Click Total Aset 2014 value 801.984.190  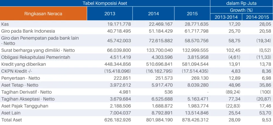tap(160, 120)
